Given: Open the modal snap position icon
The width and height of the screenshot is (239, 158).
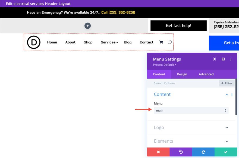Looking at the screenshot, I should (x=223, y=59).
